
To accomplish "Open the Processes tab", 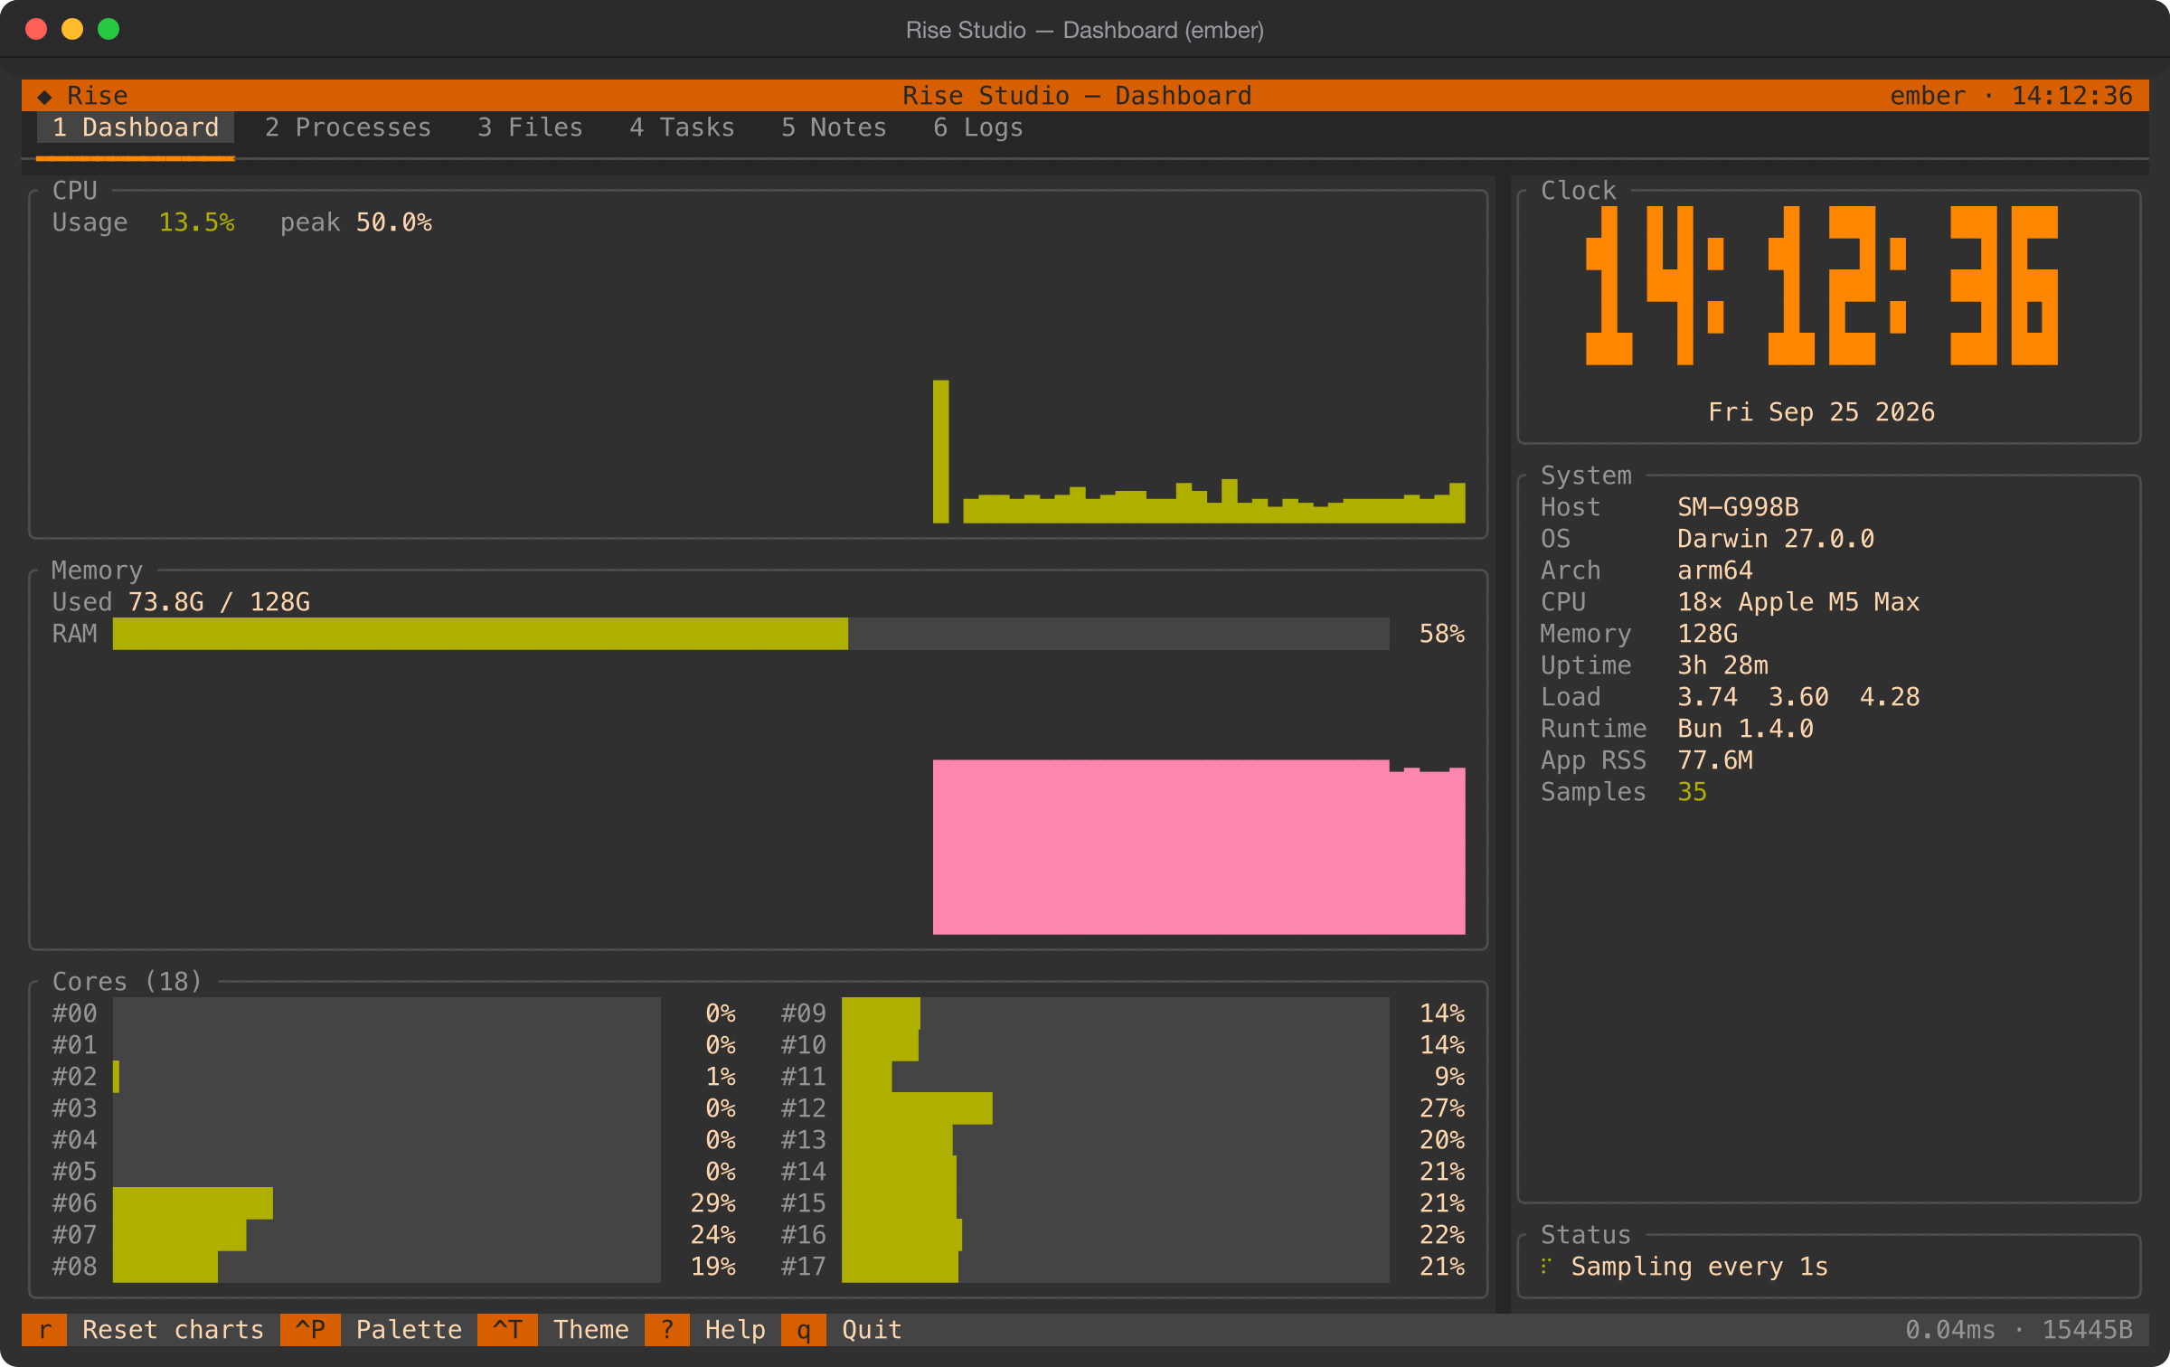I will pos(348,127).
